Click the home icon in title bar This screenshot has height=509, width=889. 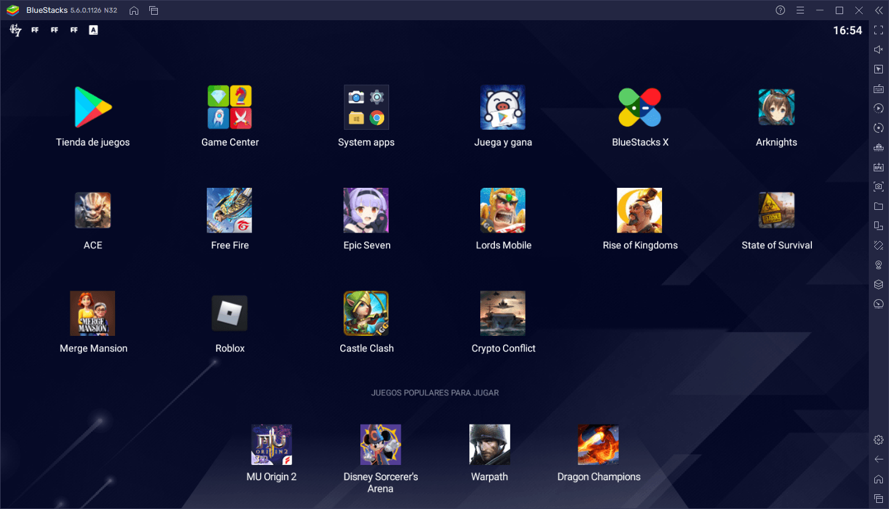(x=134, y=10)
